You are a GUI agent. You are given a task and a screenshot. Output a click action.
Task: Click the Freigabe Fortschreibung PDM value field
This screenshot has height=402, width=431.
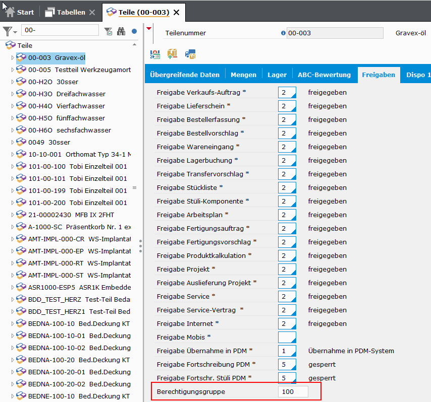(x=287, y=364)
